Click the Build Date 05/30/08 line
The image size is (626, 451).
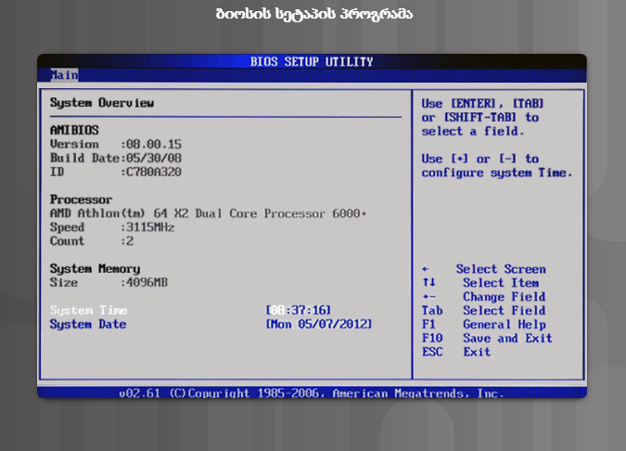click(116, 159)
